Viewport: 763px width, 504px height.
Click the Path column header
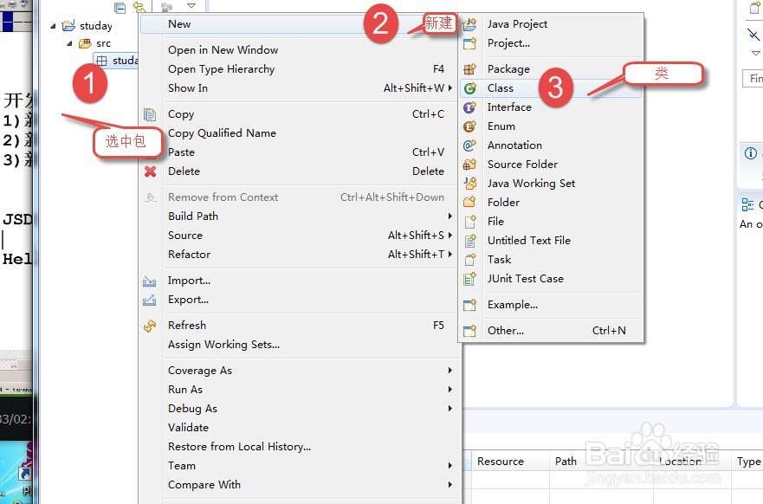[x=566, y=462]
